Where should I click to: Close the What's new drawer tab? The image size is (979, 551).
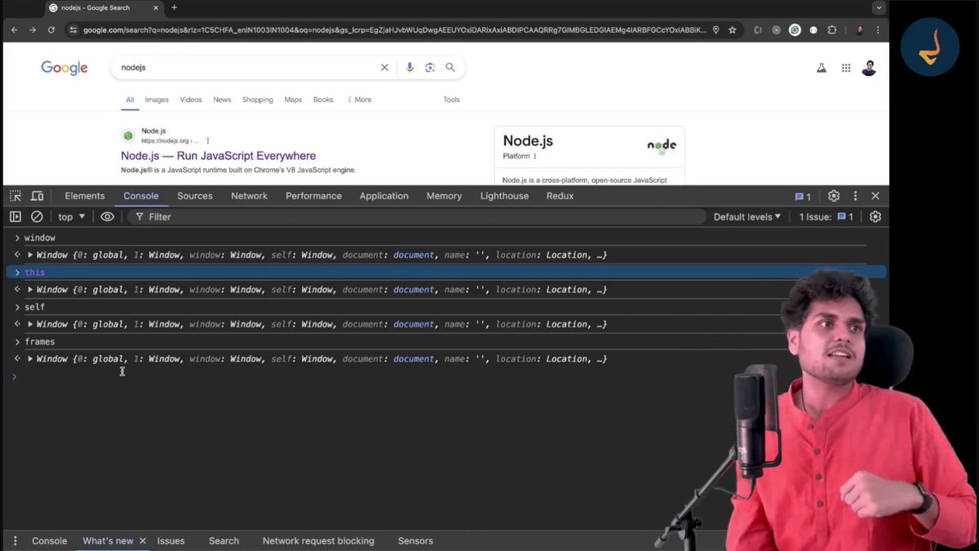tap(143, 540)
